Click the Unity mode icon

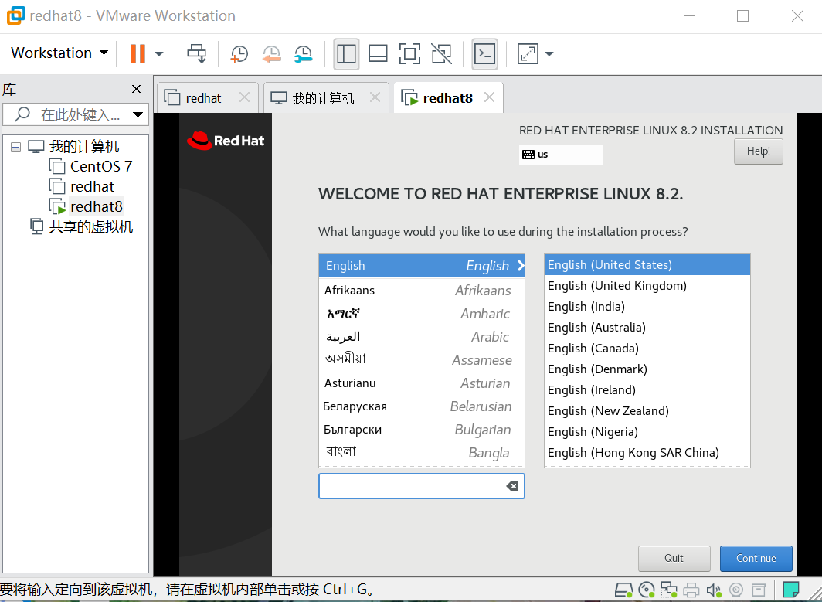click(x=441, y=53)
